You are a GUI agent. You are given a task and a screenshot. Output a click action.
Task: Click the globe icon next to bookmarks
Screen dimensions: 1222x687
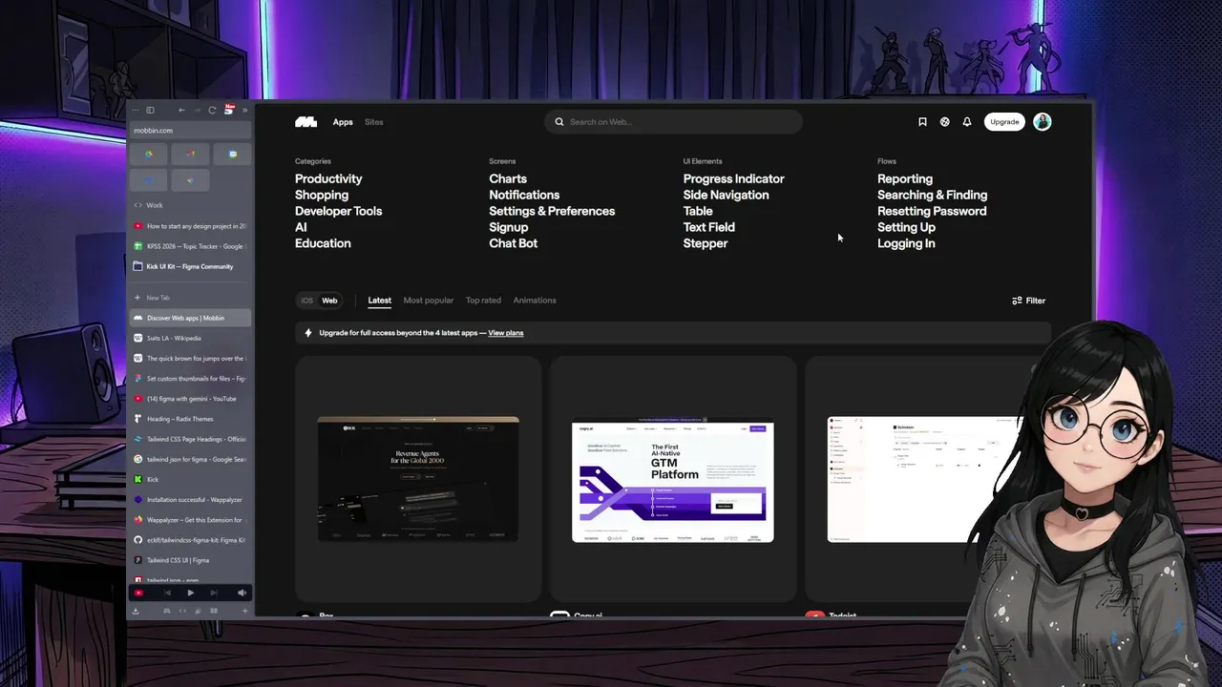point(944,122)
